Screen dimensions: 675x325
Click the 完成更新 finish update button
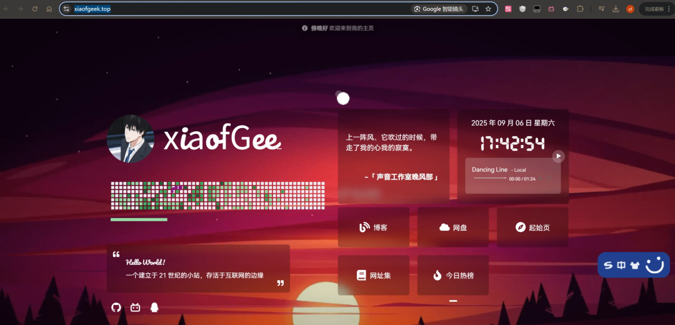tap(656, 9)
